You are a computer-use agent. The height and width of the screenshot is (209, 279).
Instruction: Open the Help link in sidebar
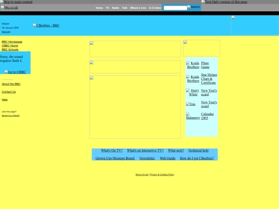(5, 100)
